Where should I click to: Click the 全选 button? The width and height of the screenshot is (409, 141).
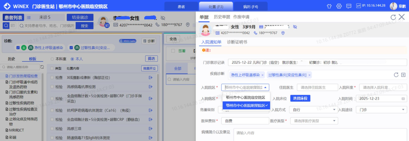(173, 39)
